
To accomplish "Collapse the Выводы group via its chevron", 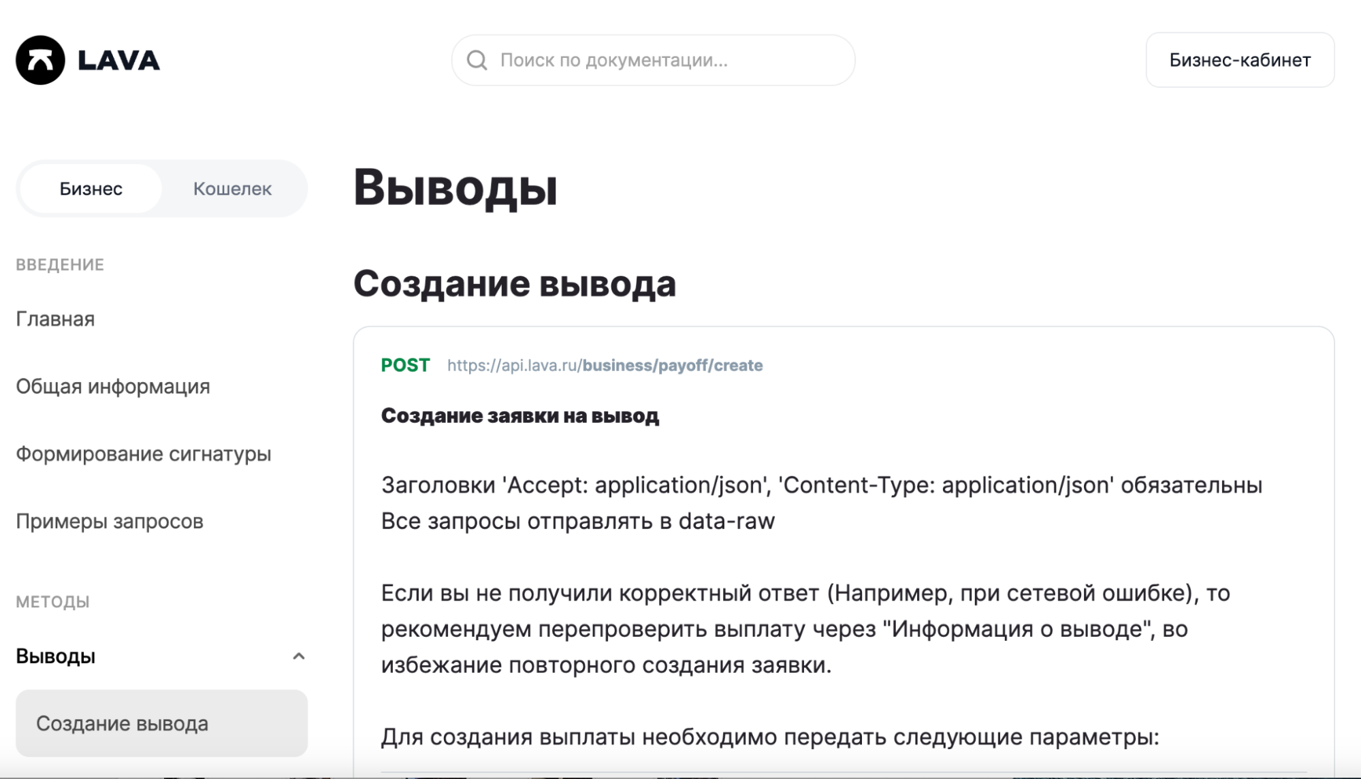I will [x=298, y=656].
